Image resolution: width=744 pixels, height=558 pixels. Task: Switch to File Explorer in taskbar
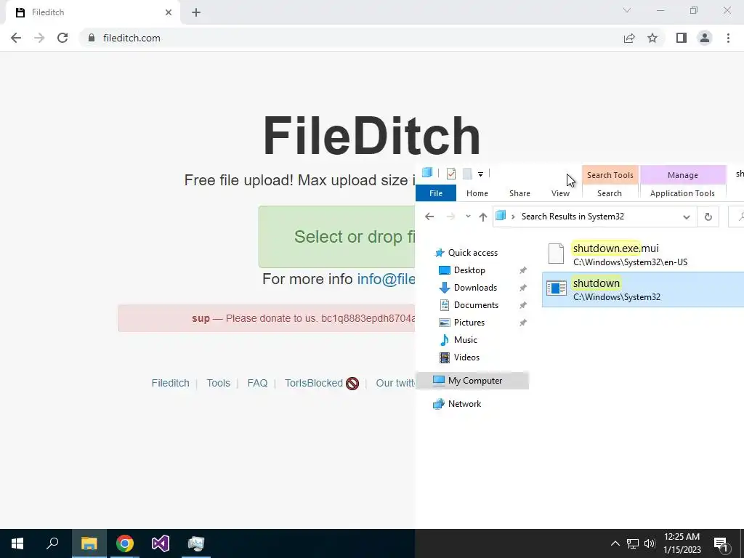89,543
